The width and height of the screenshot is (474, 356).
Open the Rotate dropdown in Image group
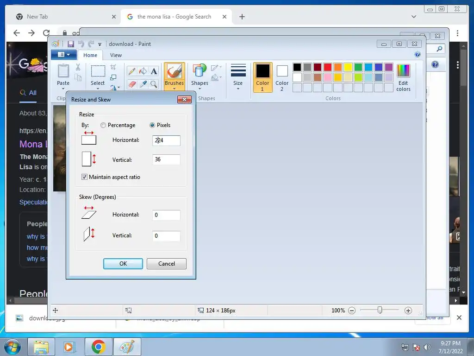click(115, 88)
